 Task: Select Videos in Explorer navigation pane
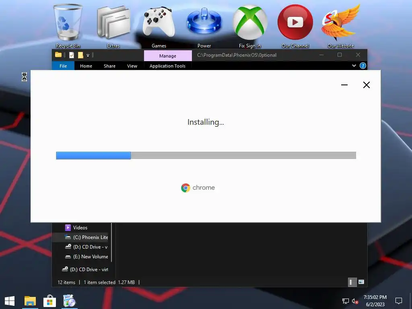click(x=80, y=228)
